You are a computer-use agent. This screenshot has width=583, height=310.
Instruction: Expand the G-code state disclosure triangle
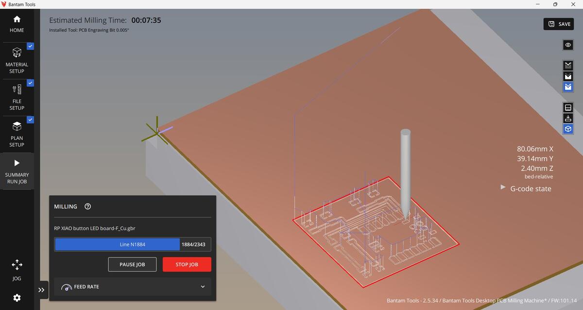coord(503,187)
